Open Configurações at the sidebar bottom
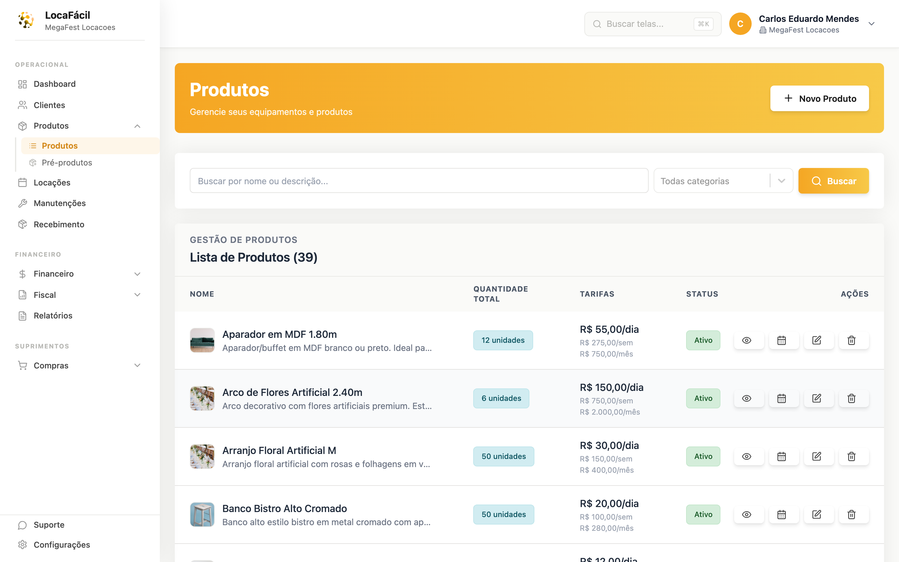 (80, 545)
